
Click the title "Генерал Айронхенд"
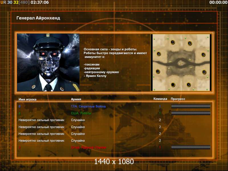[38, 18]
